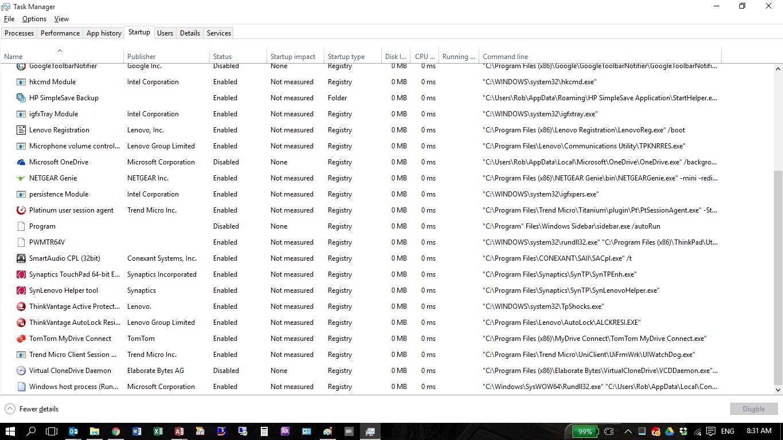This screenshot has height=440, width=783.
Task: Sort by the Name column header
Action: click(x=62, y=57)
